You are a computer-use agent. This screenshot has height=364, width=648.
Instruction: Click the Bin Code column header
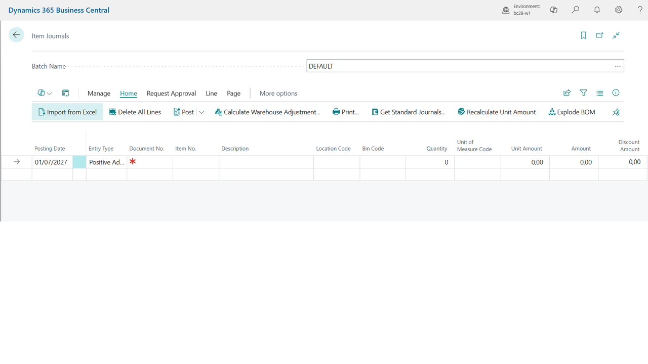click(x=373, y=149)
